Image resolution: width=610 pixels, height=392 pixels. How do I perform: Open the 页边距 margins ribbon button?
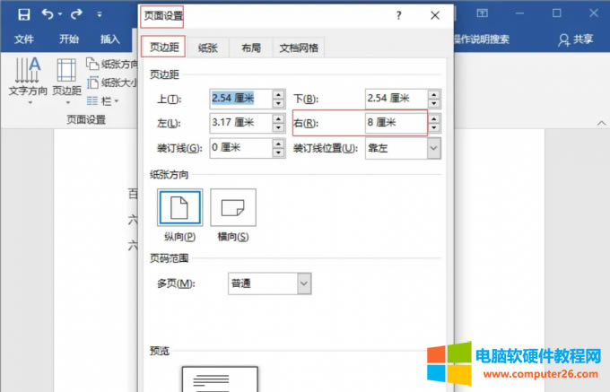(66, 77)
